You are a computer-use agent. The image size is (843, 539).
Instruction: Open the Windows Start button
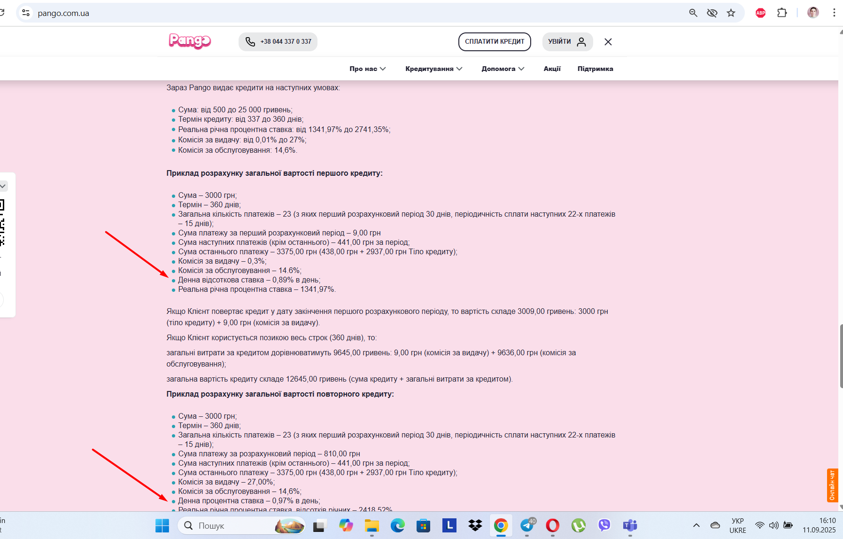162,525
